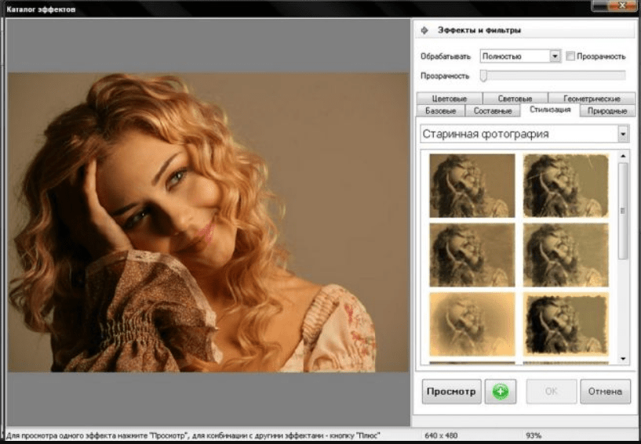Screen dimensions: 641x444
Task: Go to the Базовые tab
Action: (x=440, y=111)
